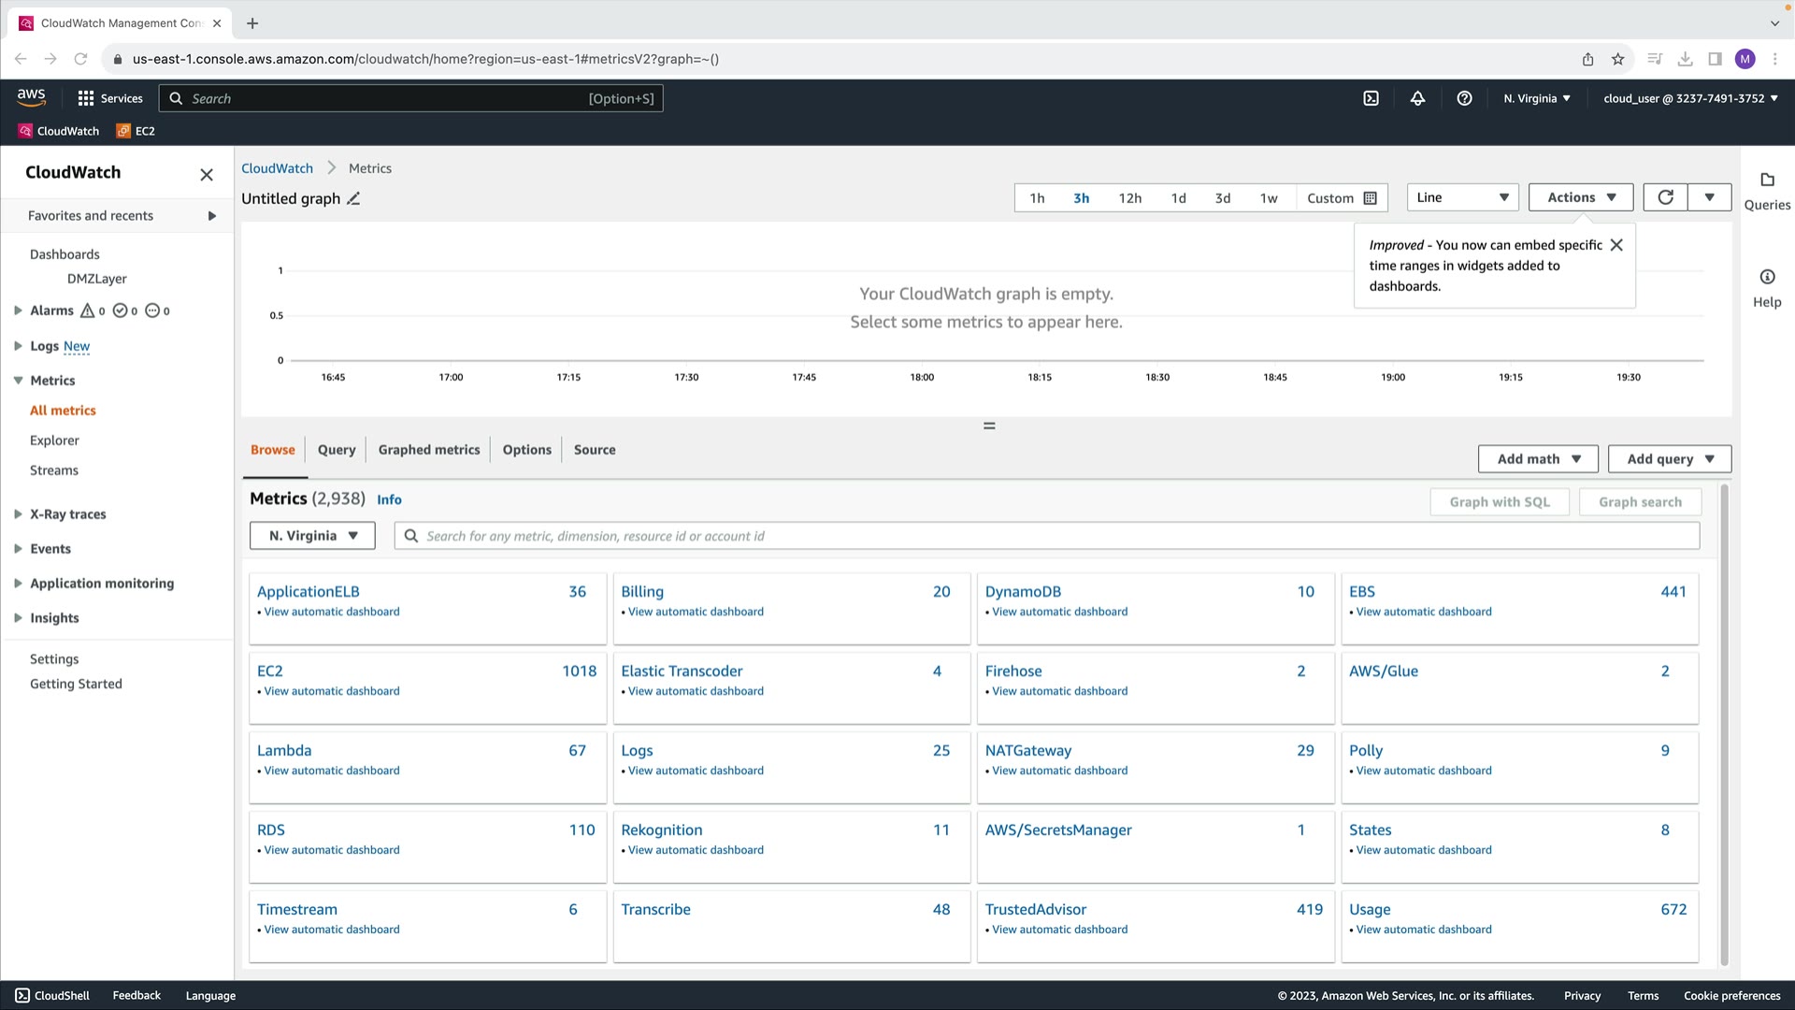Viewport: 1795px width, 1010px height.
Task: Open the EC2 metrics namespace
Action: pyautogui.click(x=270, y=671)
